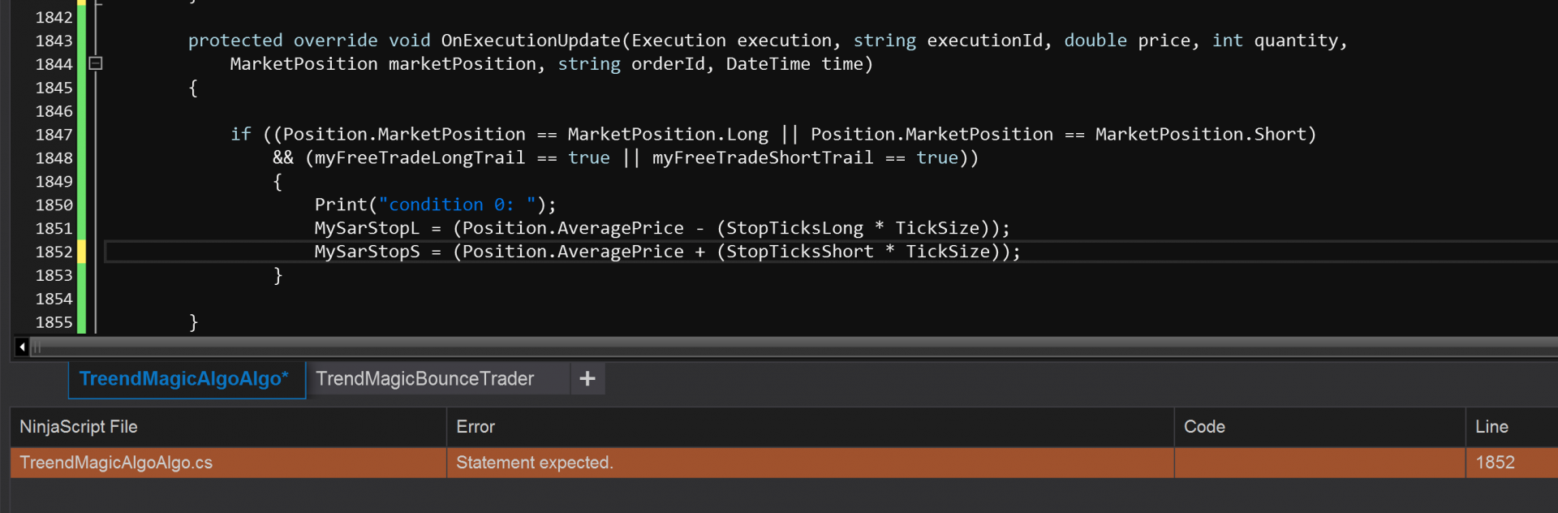
Task: Click the 1852 line cell in error row
Action: coord(1495,463)
